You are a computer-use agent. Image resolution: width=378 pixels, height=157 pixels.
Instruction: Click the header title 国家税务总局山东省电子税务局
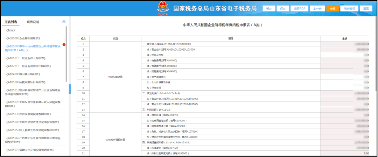215,8
